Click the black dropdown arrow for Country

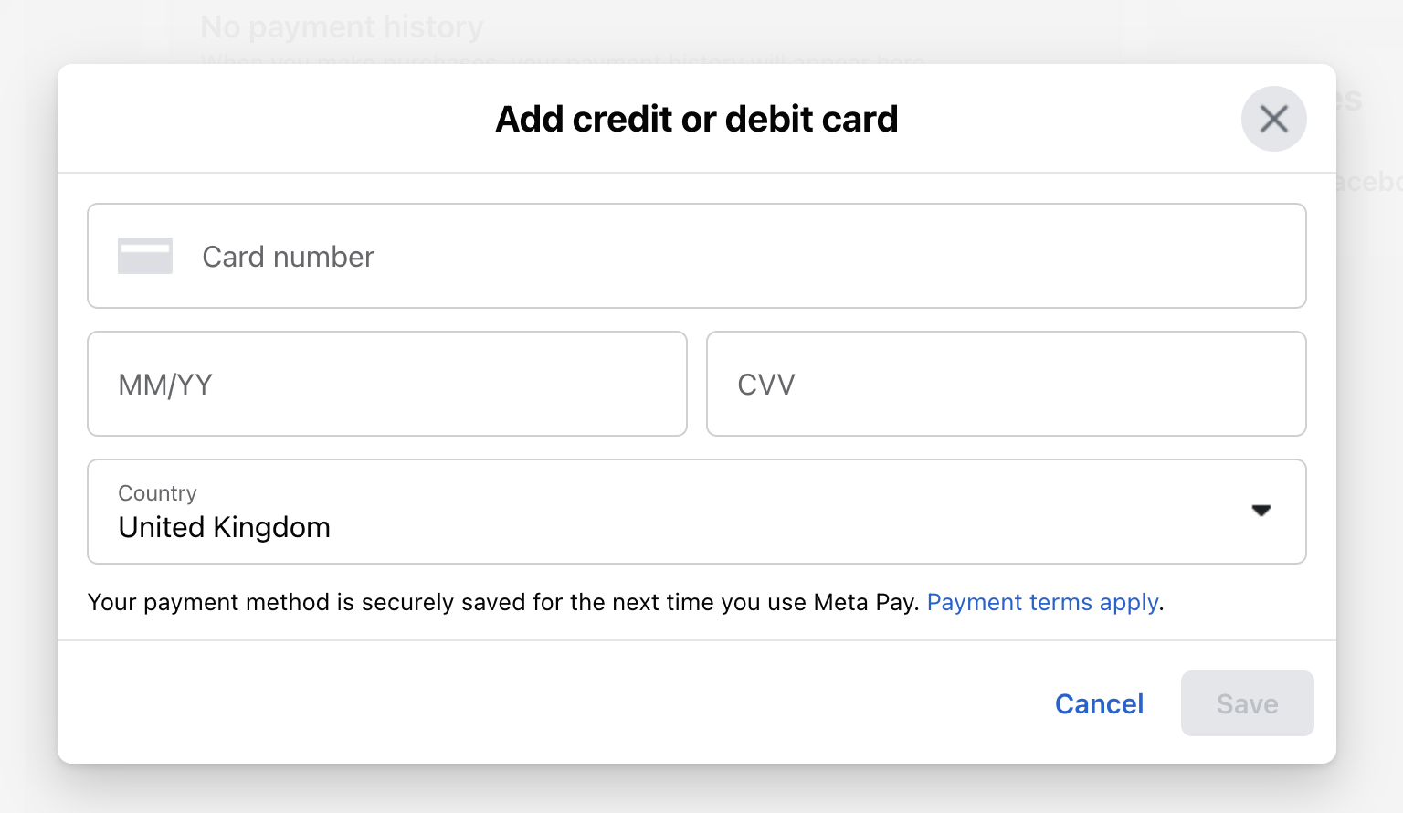tap(1261, 511)
